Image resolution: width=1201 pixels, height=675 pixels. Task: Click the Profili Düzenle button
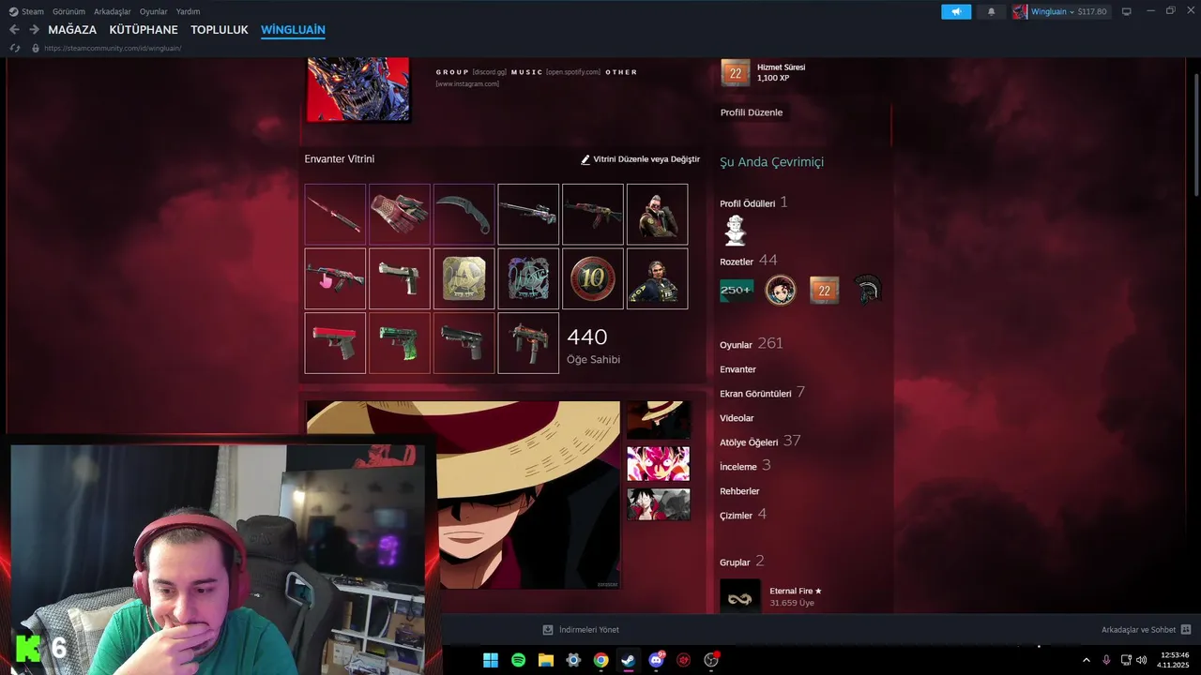click(x=752, y=112)
